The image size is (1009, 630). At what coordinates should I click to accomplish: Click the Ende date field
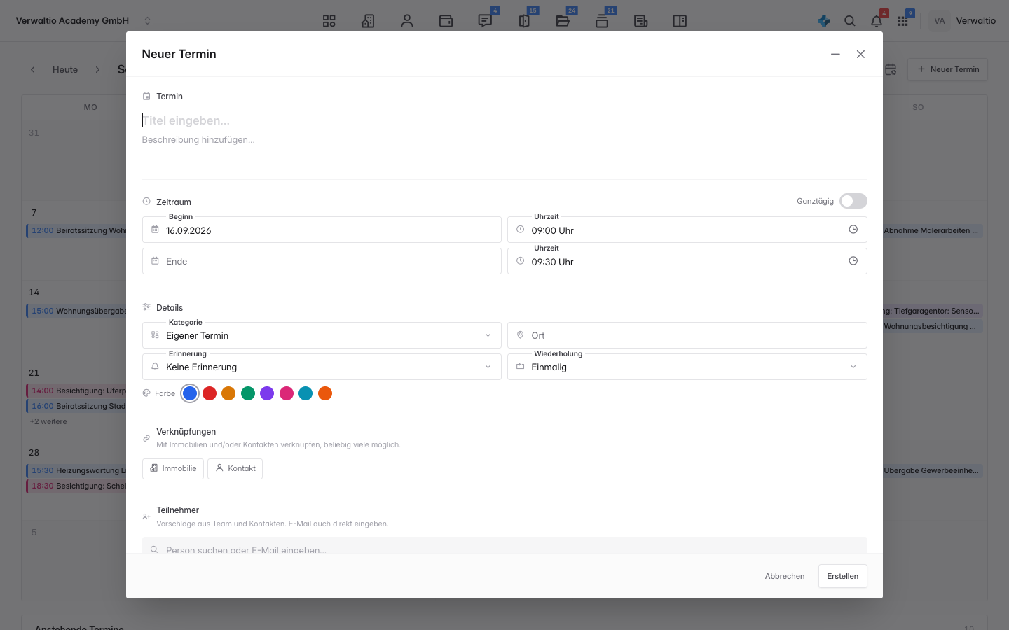click(322, 261)
